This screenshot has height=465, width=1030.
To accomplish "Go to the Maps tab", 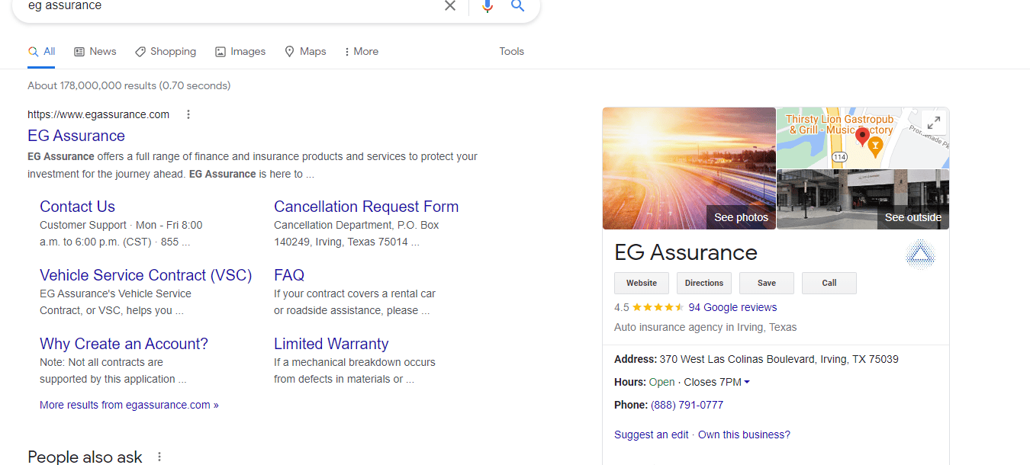I will tap(305, 52).
